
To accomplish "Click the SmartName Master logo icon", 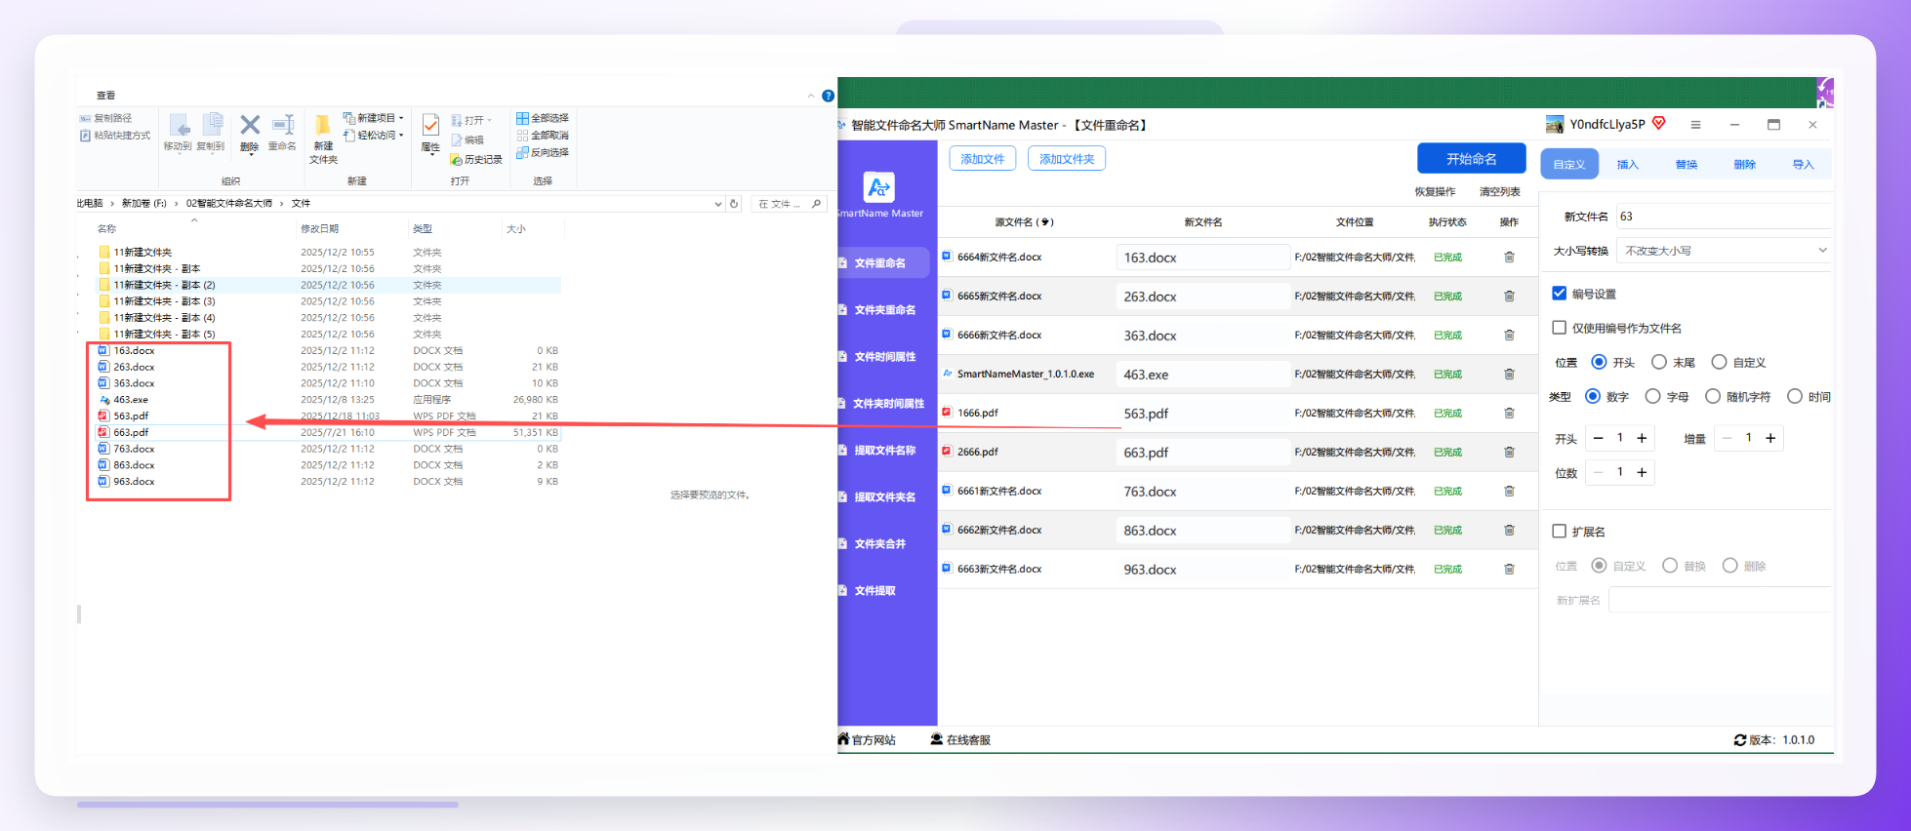I will coord(878,187).
